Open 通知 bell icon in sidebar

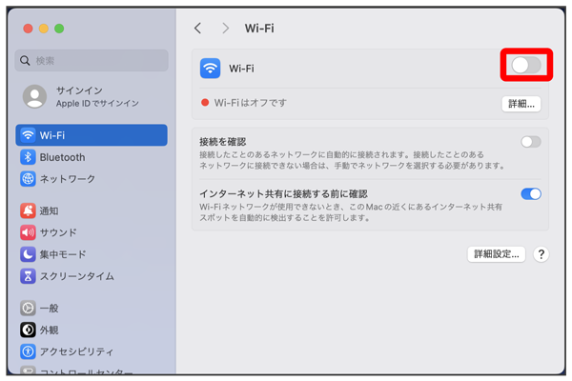tap(28, 211)
